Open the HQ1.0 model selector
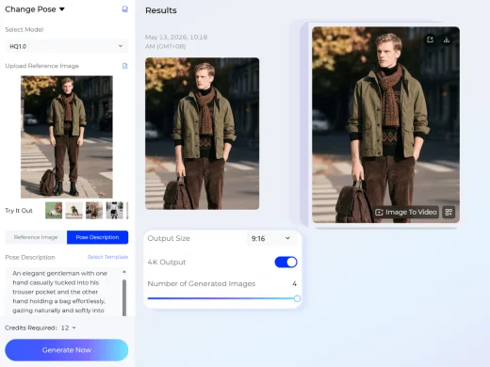 66,46
